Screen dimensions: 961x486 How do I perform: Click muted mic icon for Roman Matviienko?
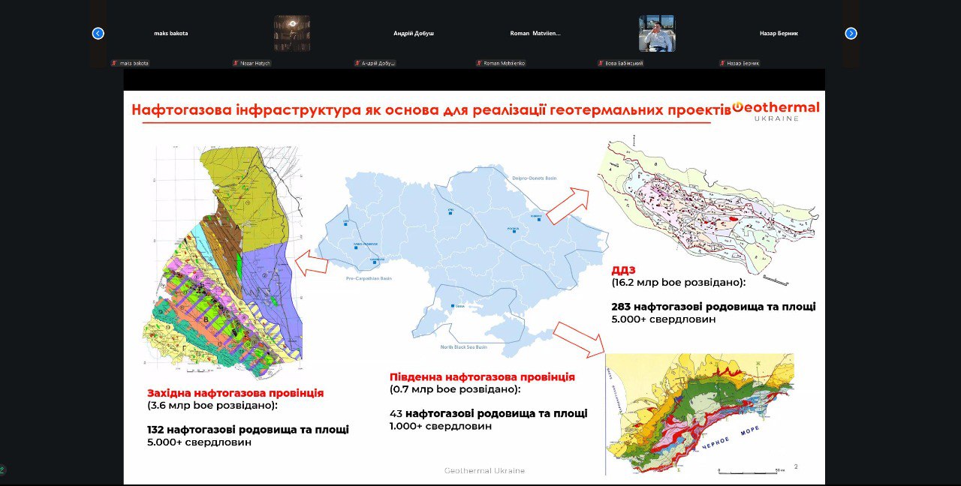479,64
